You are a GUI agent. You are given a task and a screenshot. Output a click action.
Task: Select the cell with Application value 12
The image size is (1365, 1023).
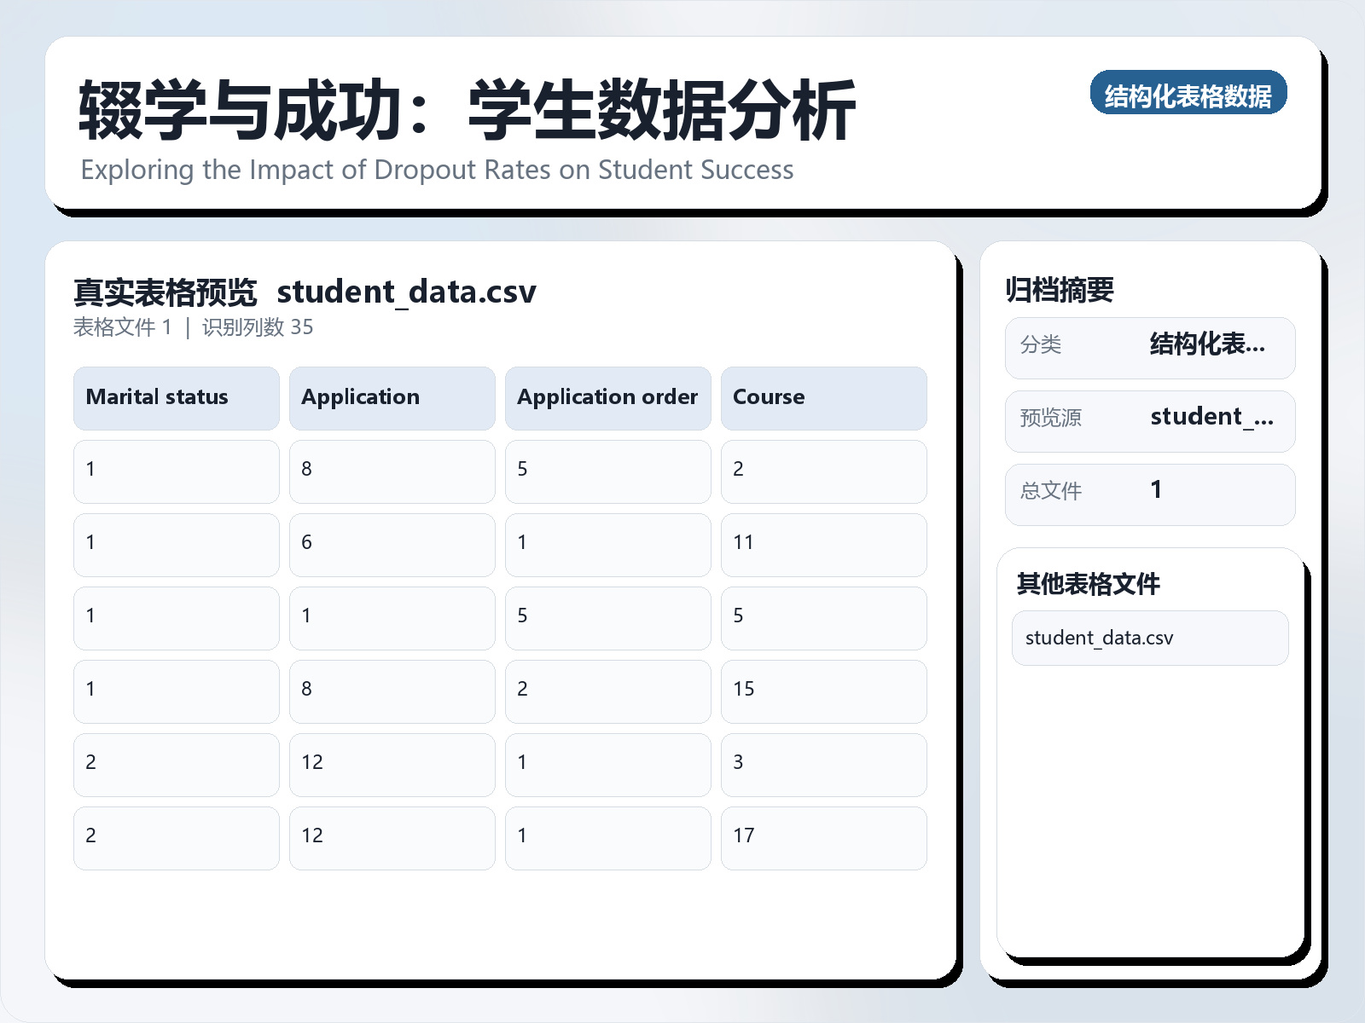[x=392, y=764]
